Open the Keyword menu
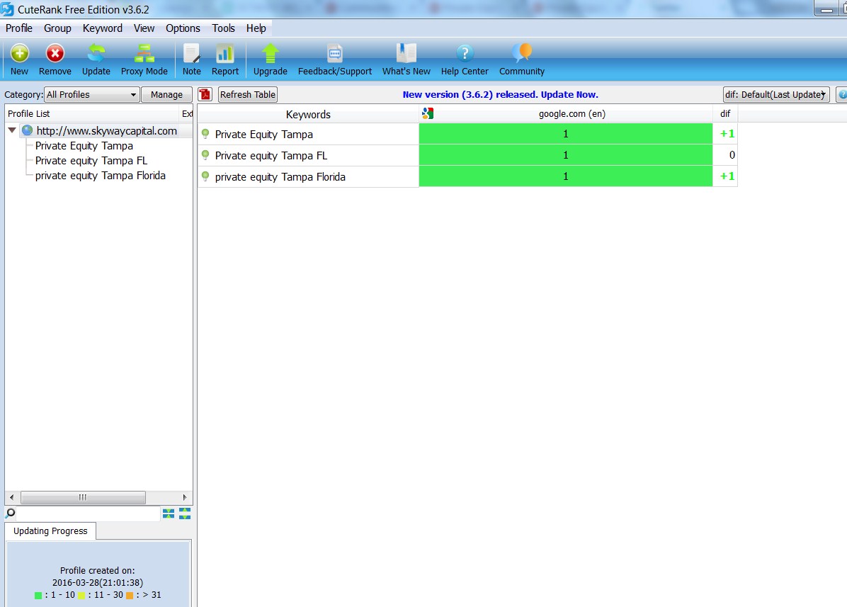Screen dimensions: 847x607 [x=102, y=28]
